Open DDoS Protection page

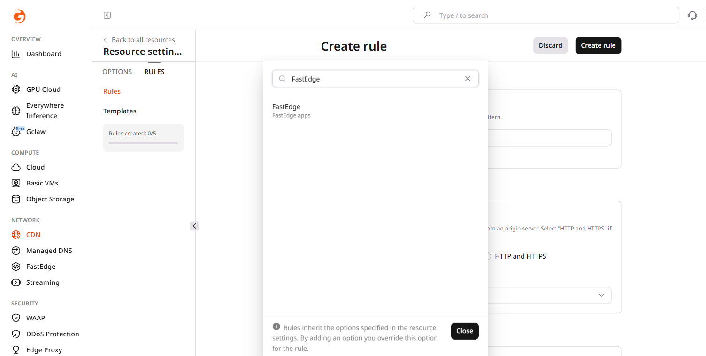click(x=46, y=334)
